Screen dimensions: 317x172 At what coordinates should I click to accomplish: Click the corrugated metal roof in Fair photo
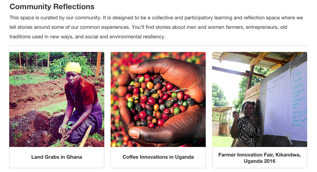(241, 58)
